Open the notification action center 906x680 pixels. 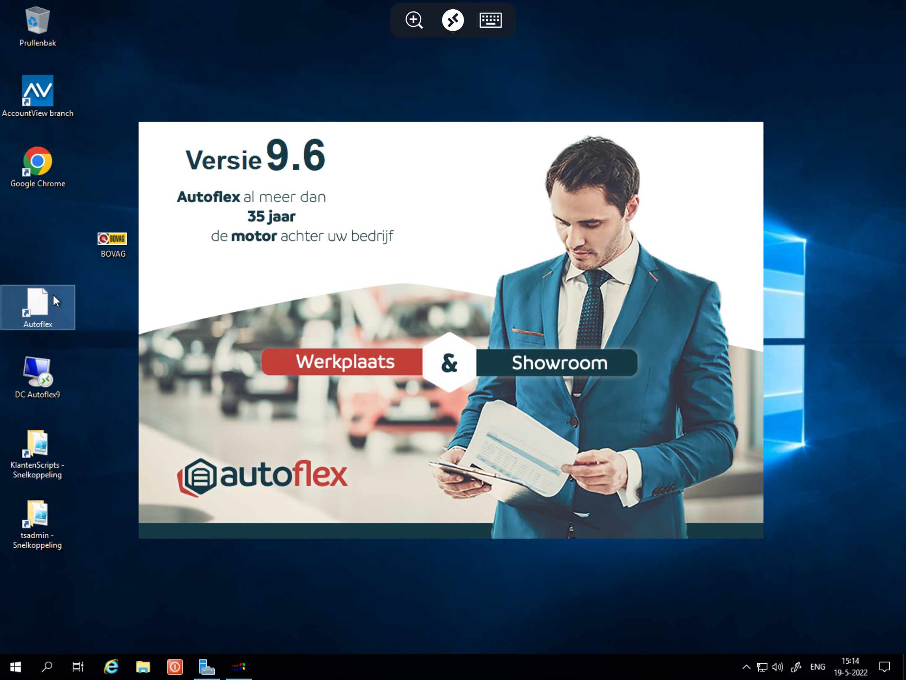(x=885, y=667)
